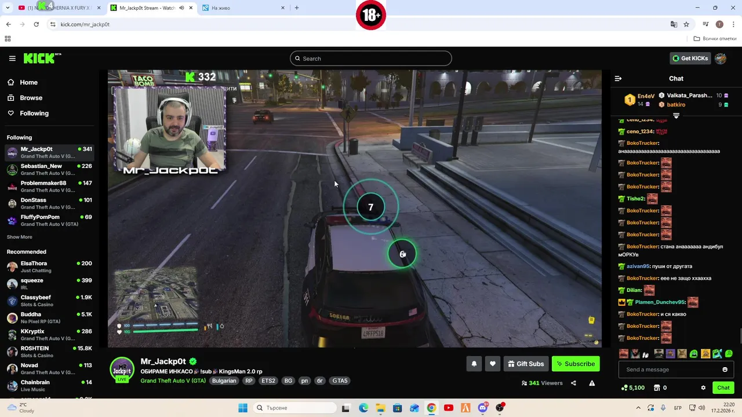
Task: Open Grand Theft Auto V (GTA) category link
Action: [173, 381]
